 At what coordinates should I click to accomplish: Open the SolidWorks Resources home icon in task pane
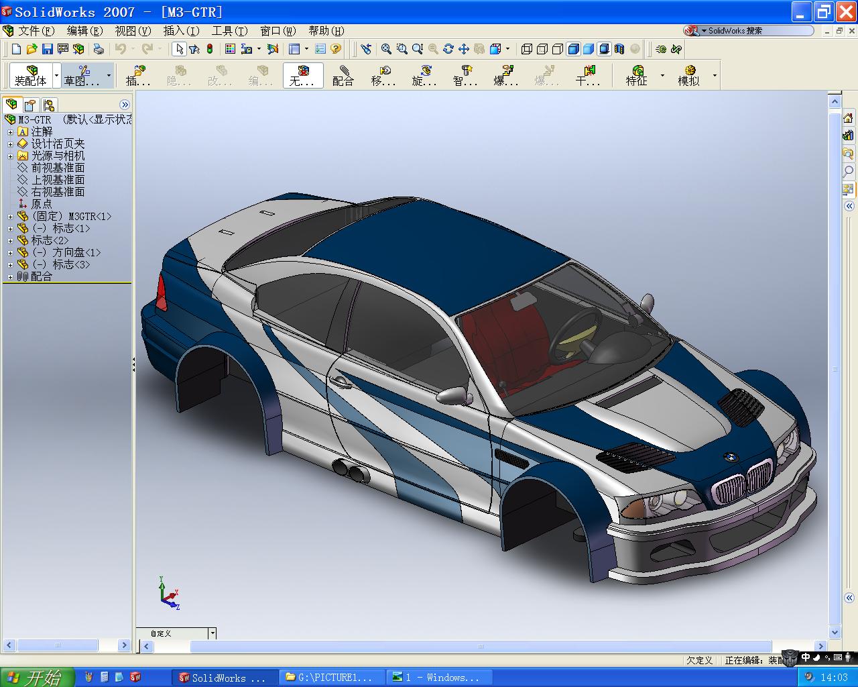pos(848,118)
